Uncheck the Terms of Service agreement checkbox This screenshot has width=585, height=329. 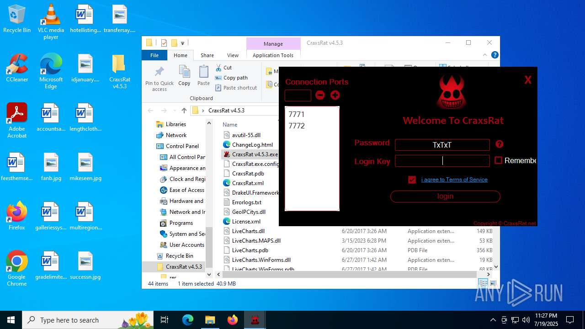412,180
